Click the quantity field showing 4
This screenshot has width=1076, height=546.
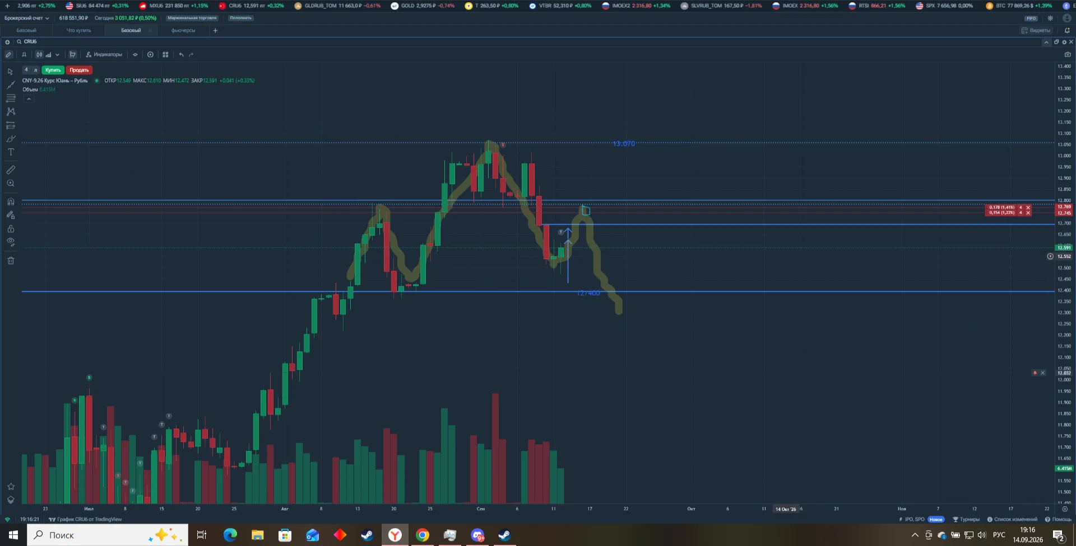(x=26, y=70)
